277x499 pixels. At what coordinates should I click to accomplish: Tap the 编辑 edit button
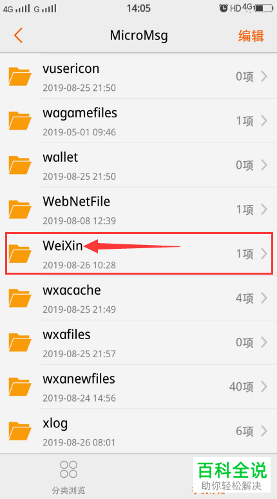tap(251, 35)
